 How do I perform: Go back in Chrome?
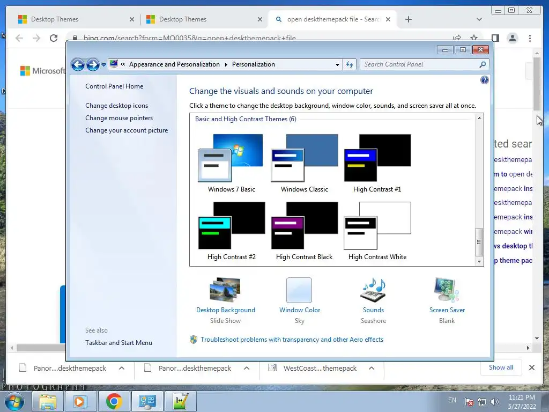(x=19, y=38)
